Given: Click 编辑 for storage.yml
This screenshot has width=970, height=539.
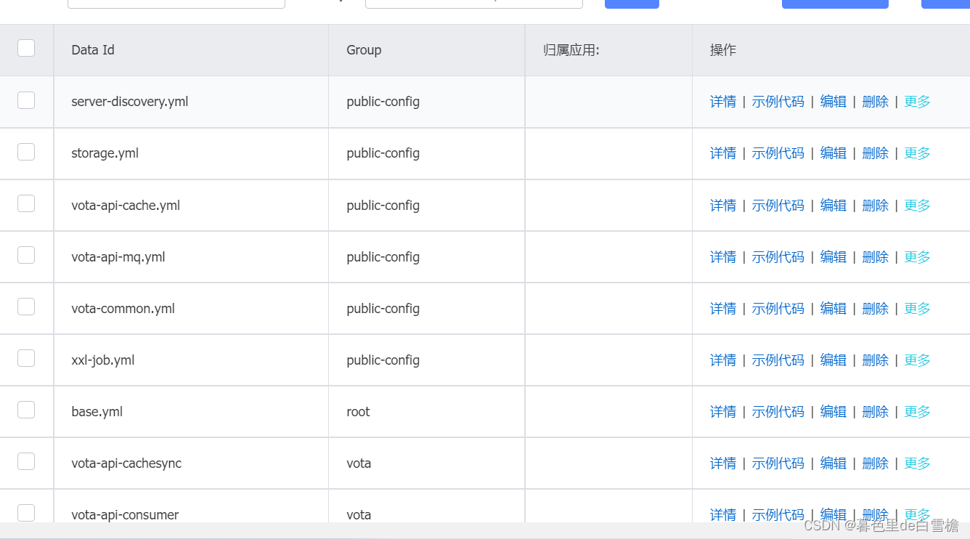Looking at the screenshot, I should click(x=834, y=153).
